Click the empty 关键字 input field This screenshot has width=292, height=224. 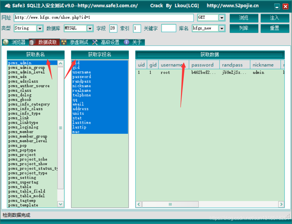pyautogui.click(x=168, y=28)
